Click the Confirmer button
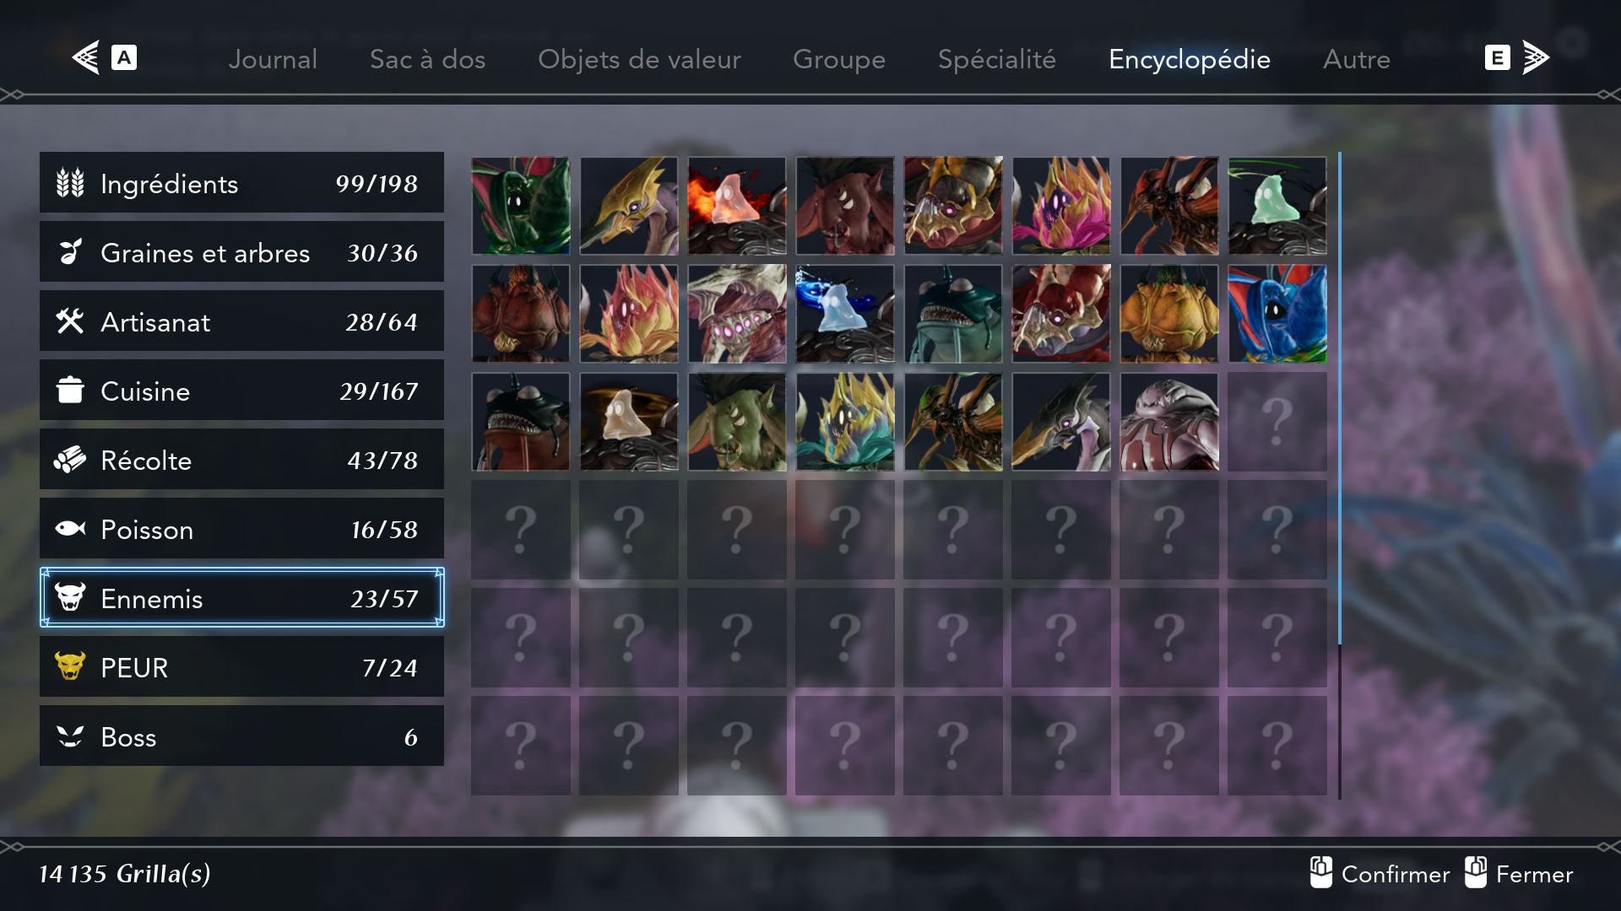Screen dimensions: 1621x911 click(x=1379, y=874)
